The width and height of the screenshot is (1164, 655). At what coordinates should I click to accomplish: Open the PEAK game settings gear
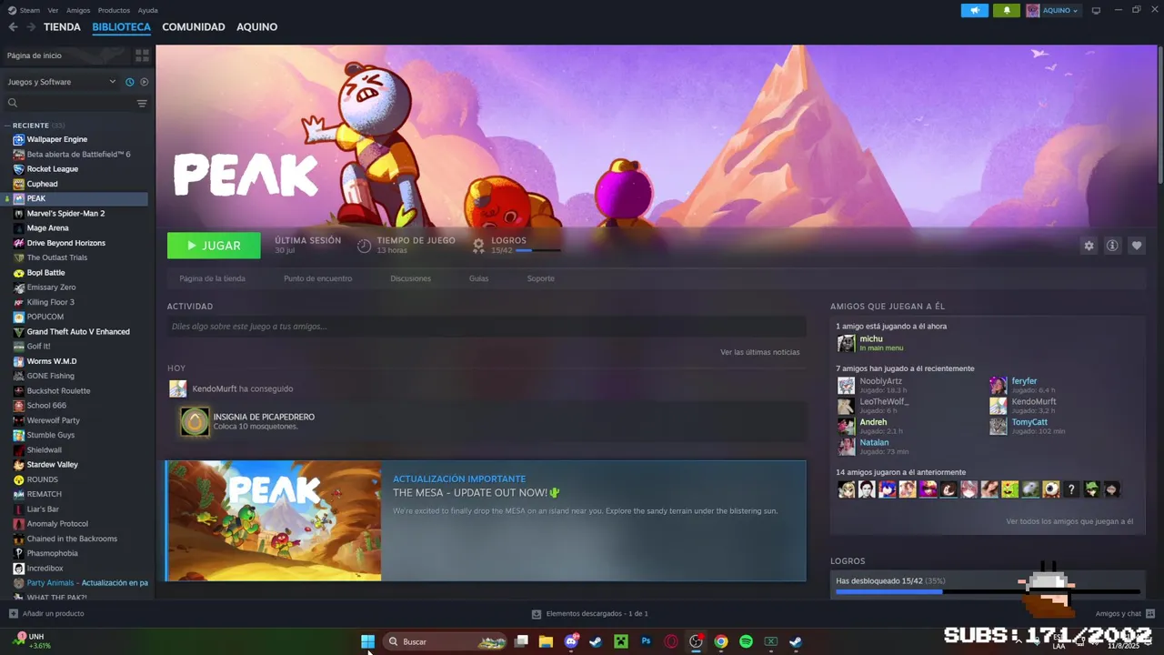tap(1089, 246)
